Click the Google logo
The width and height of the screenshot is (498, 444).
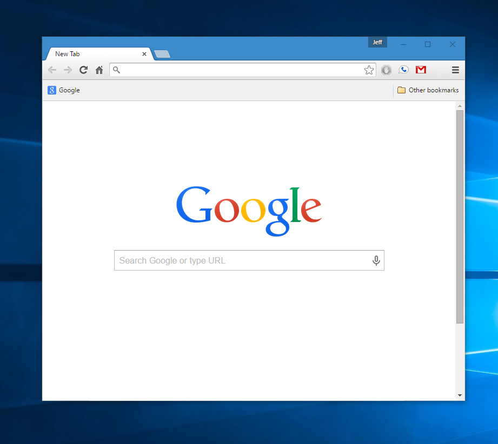pyautogui.click(x=249, y=210)
